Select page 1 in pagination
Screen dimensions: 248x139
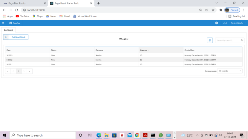coord(19,71)
